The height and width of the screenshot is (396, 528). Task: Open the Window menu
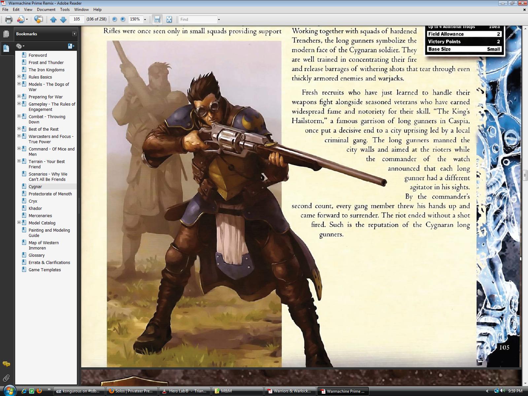[81, 10]
